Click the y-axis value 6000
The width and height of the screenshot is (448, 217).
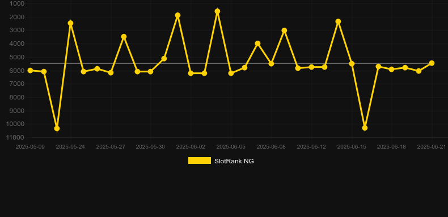click(x=17, y=70)
